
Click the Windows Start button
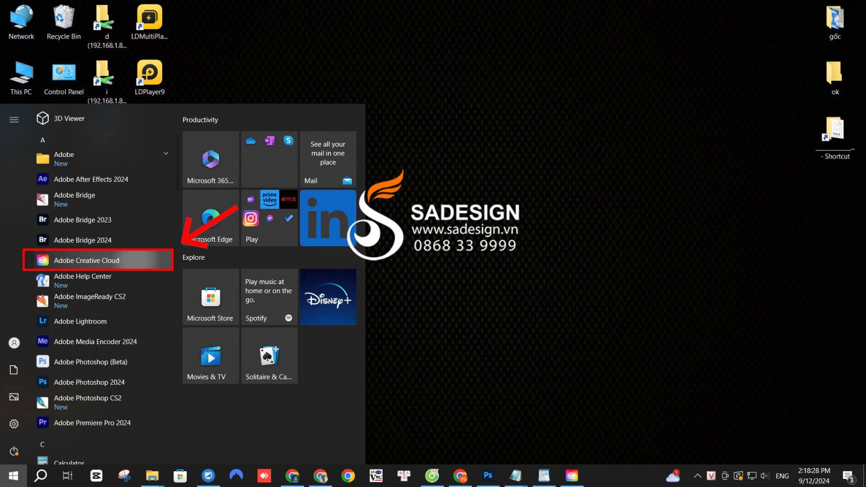click(x=14, y=476)
